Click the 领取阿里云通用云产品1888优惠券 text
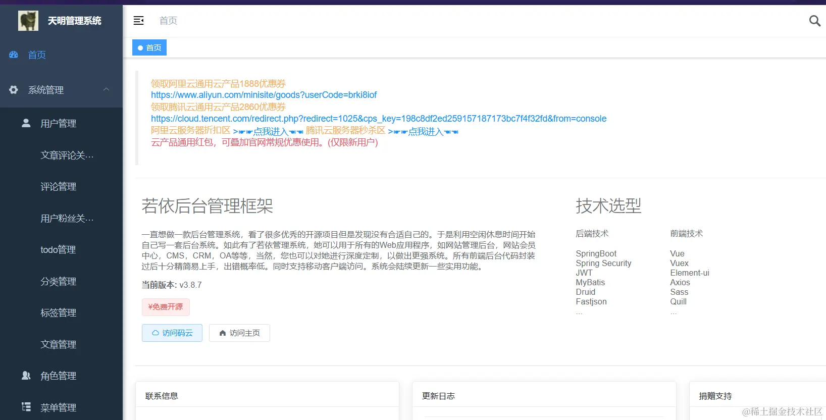 point(218,84)
